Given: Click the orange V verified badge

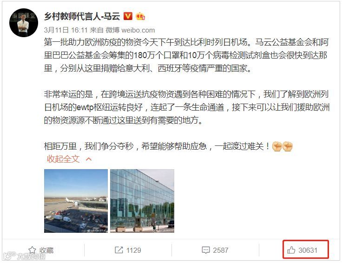Looking at the screenshot, I should [128, 16].
